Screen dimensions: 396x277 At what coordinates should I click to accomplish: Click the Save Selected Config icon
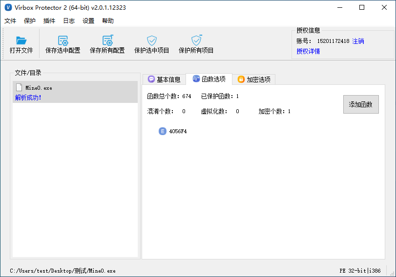(x=63, y=40)
